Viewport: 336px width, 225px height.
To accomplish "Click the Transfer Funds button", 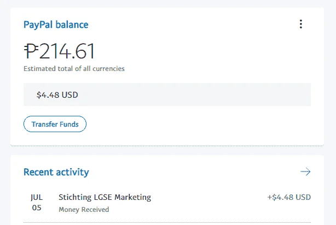I will [55, 124].
